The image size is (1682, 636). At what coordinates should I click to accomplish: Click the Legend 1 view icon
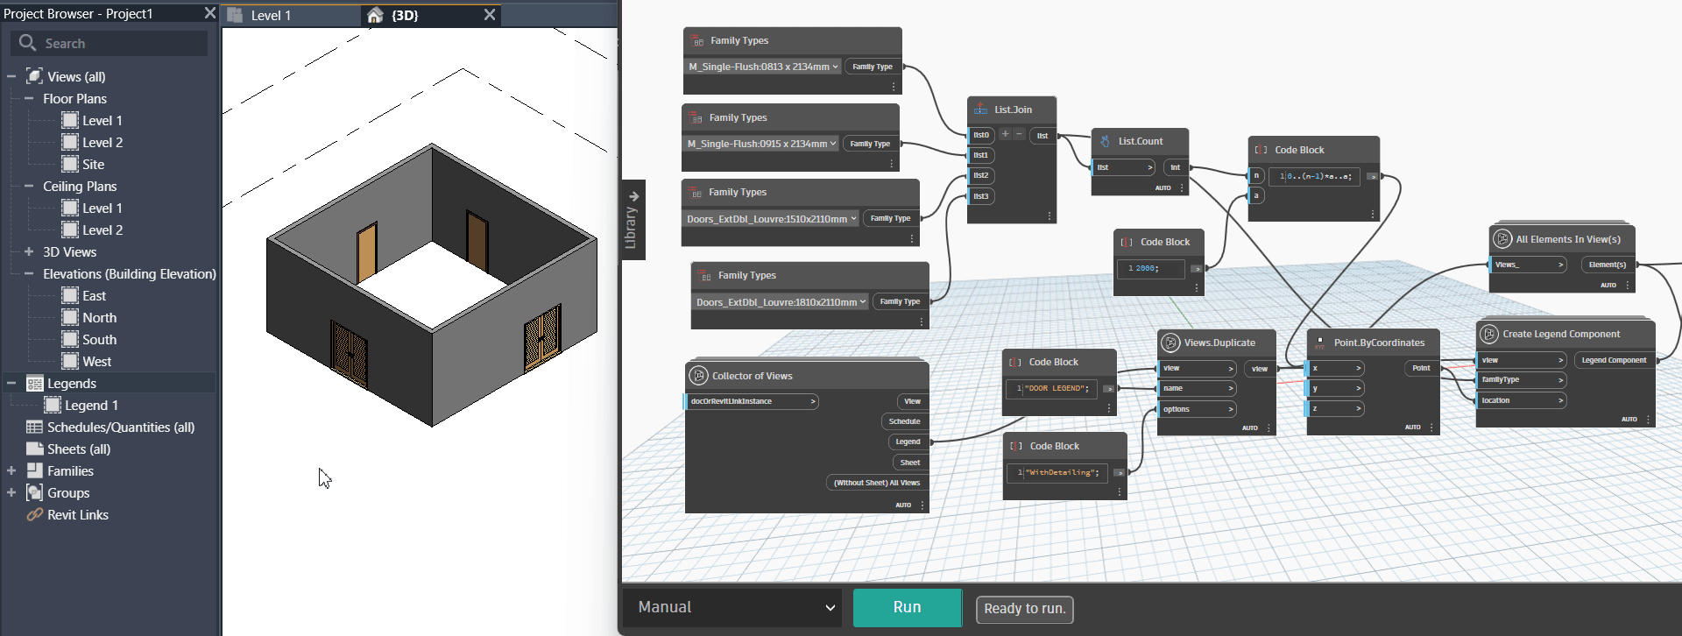53,405
